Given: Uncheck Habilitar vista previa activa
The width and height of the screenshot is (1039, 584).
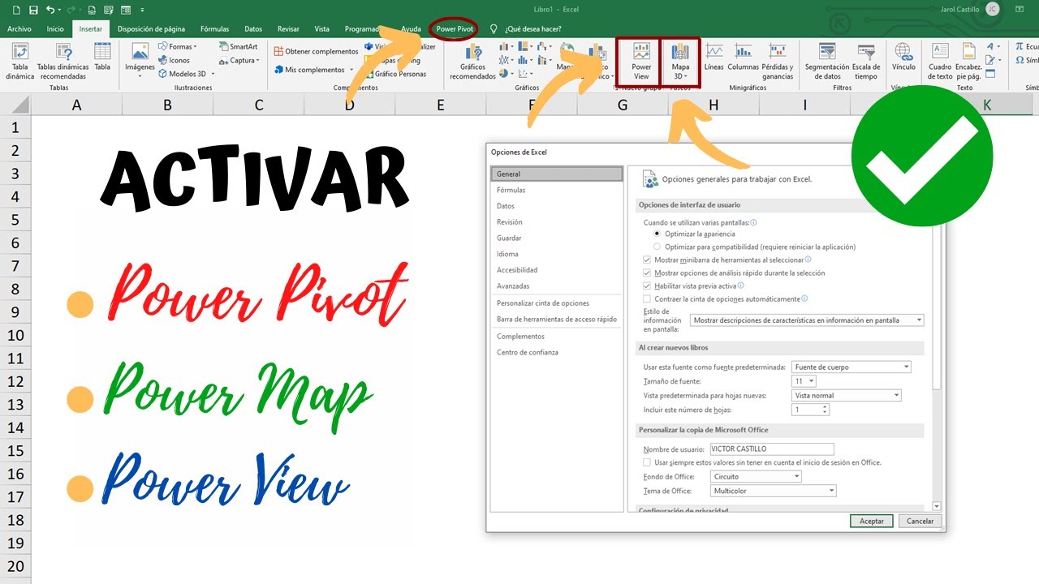Looking at the screenshot, I should coord(647,286).
